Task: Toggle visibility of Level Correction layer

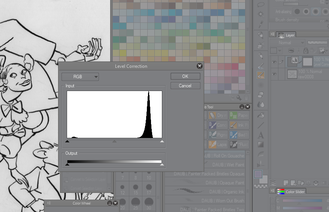Action: [x=274, y=62]
